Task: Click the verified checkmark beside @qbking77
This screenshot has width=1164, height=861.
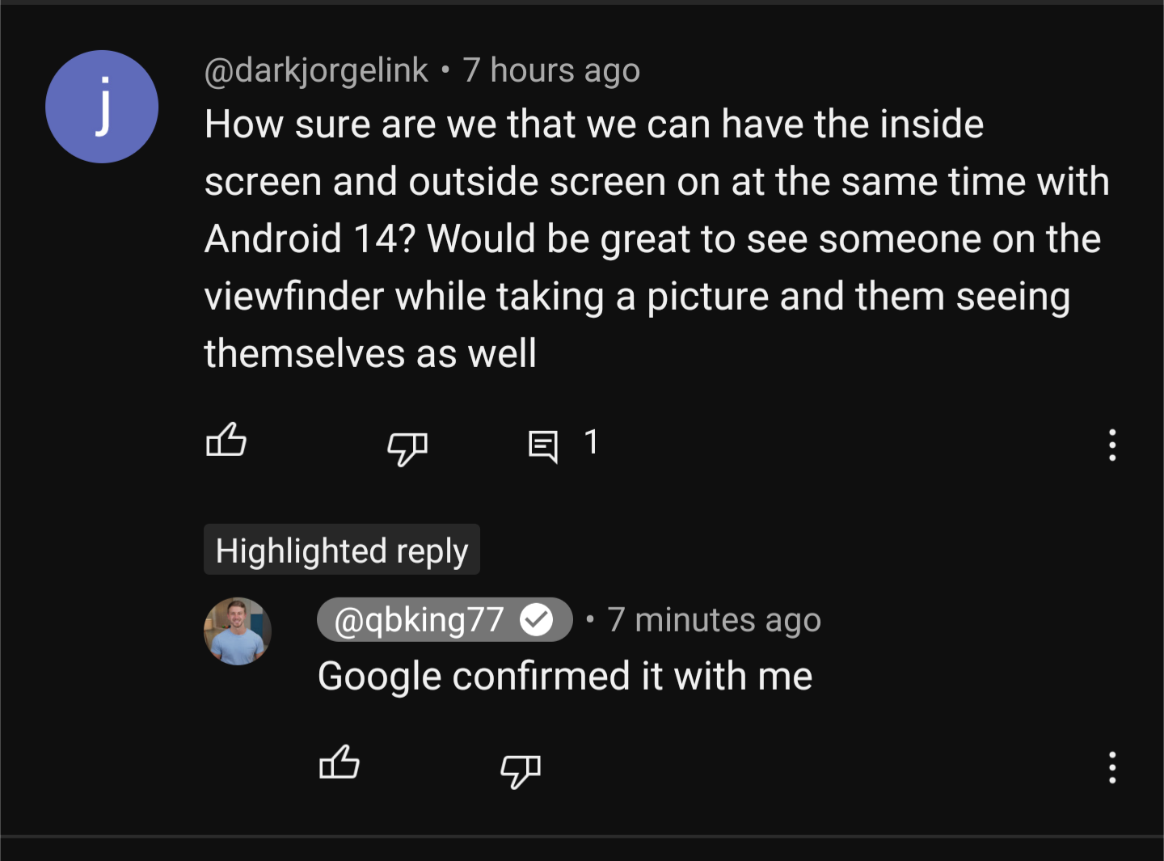Action: coord(536,620)
